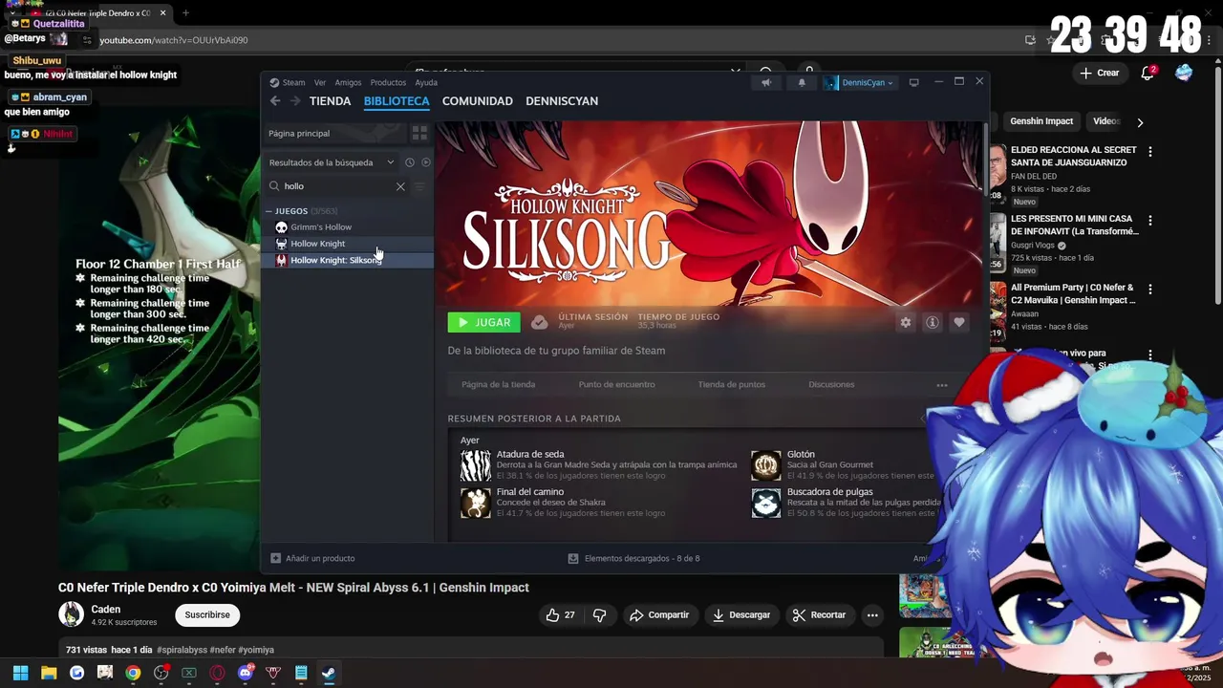Open the three-dots overflow in Silksong links row
This screenshot has width=1223, height=688.
942,385
